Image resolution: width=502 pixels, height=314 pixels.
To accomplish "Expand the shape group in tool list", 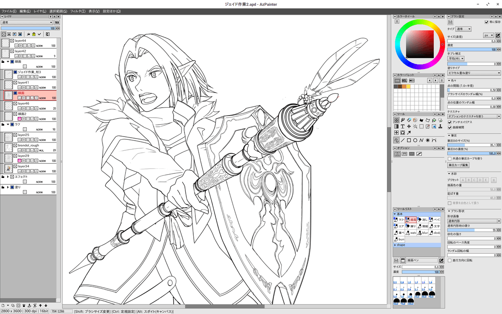I will click(x=395, y=245).
